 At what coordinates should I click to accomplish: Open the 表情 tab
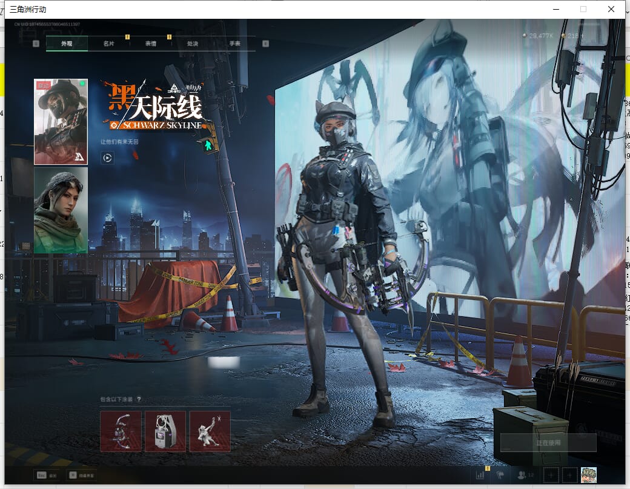pos(151,44)
